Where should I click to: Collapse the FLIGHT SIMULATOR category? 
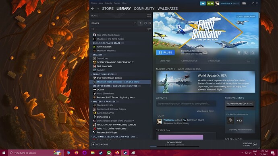[x=91, y=74]
